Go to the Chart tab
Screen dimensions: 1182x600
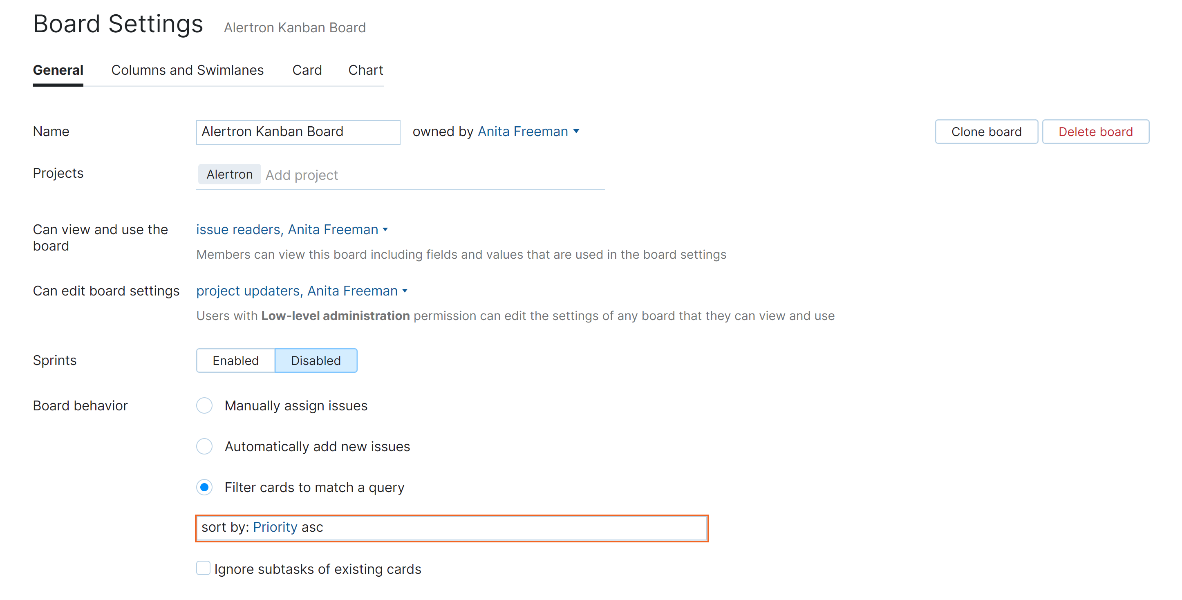365,70
